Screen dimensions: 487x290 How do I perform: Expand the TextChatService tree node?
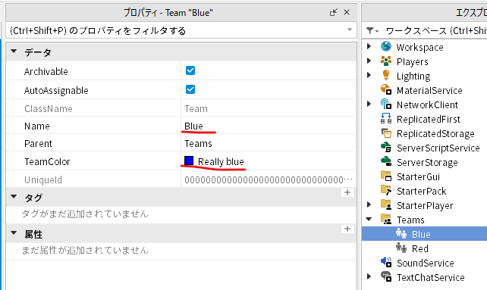point(369,276)
